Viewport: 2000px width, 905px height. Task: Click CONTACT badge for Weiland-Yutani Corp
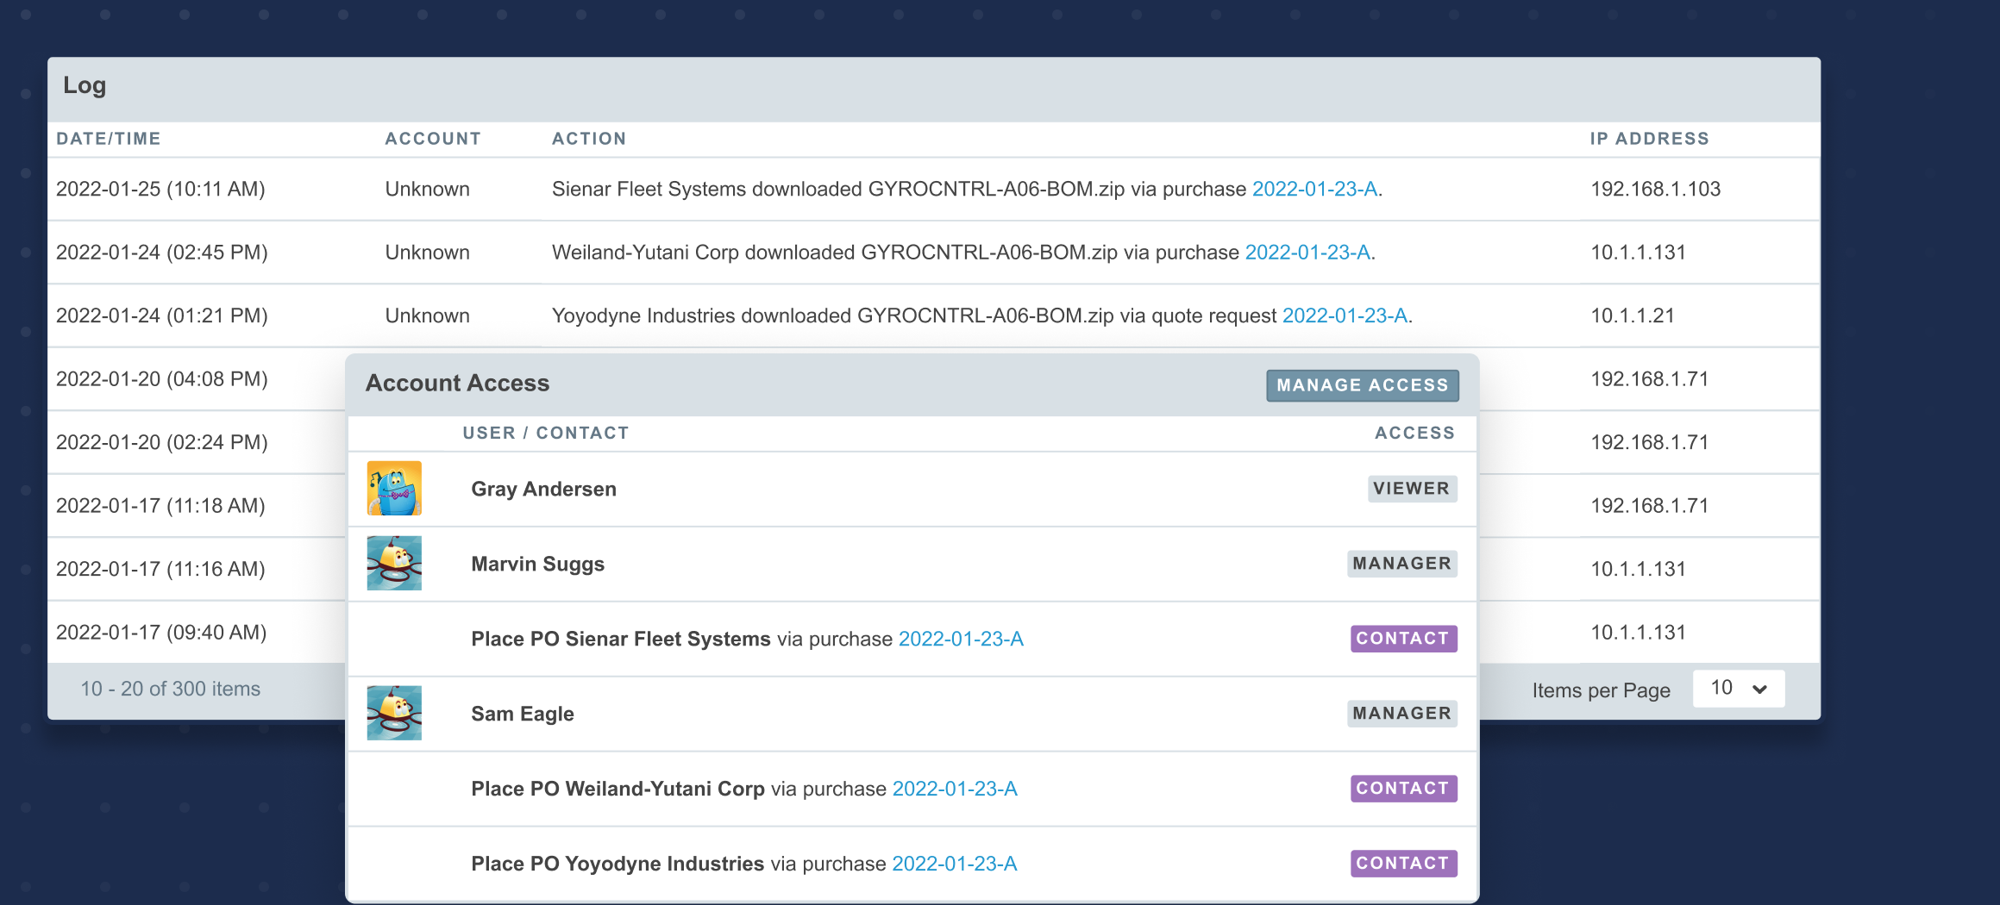(1403, 789)
